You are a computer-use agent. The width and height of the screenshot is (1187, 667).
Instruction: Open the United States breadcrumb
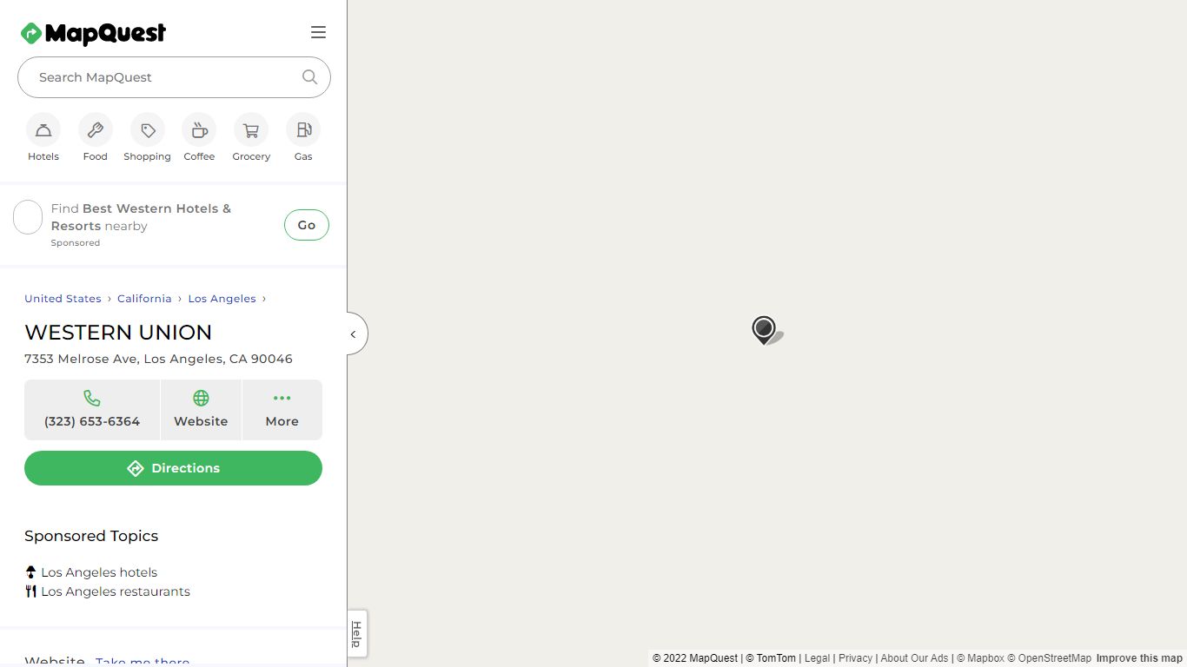(x=63, y=299)
